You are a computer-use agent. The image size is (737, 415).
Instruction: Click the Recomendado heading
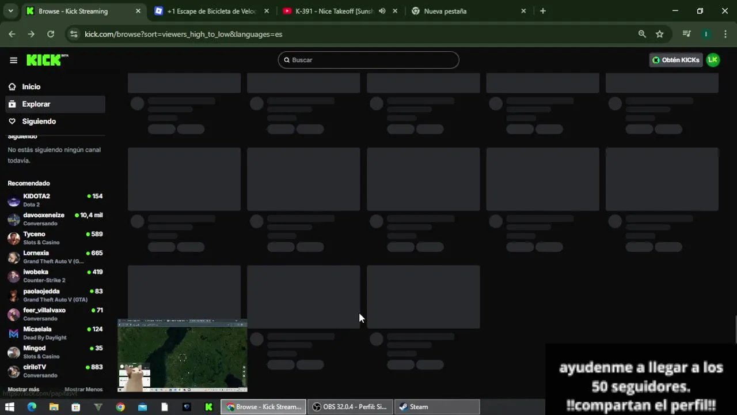tap(29, 183)
